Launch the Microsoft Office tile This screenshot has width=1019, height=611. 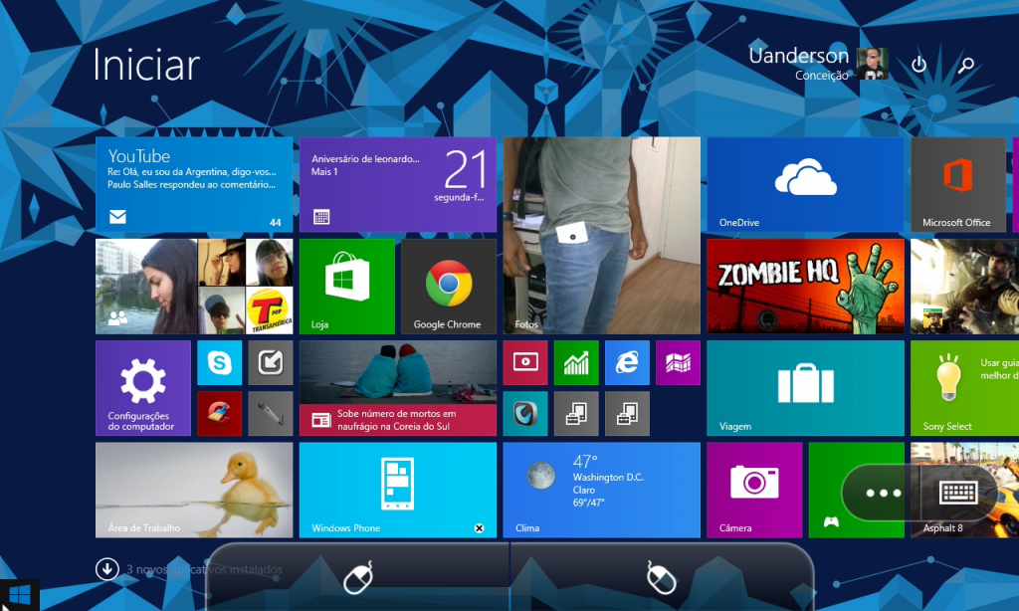(957, 184)
